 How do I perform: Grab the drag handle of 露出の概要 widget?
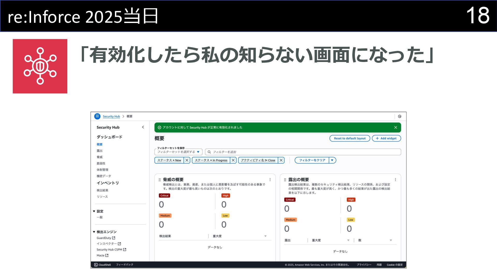[285, 180]
